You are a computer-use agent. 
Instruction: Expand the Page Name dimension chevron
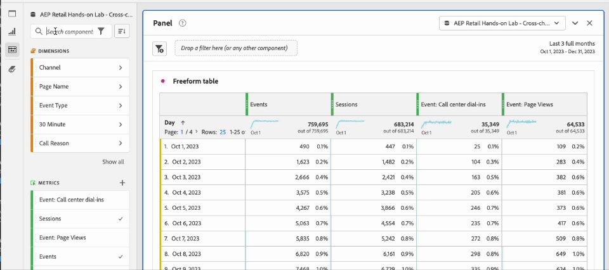(x=121, y=86)
